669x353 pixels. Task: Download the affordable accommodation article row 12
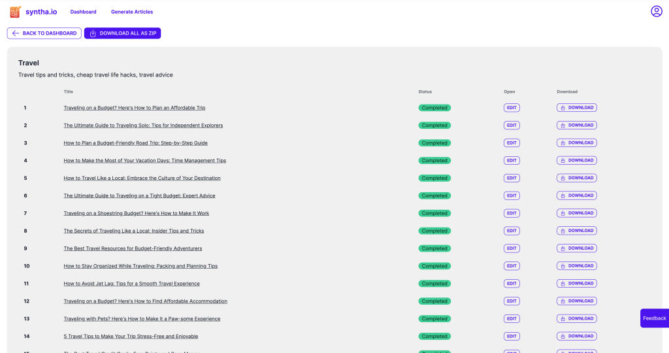[576, 301]
